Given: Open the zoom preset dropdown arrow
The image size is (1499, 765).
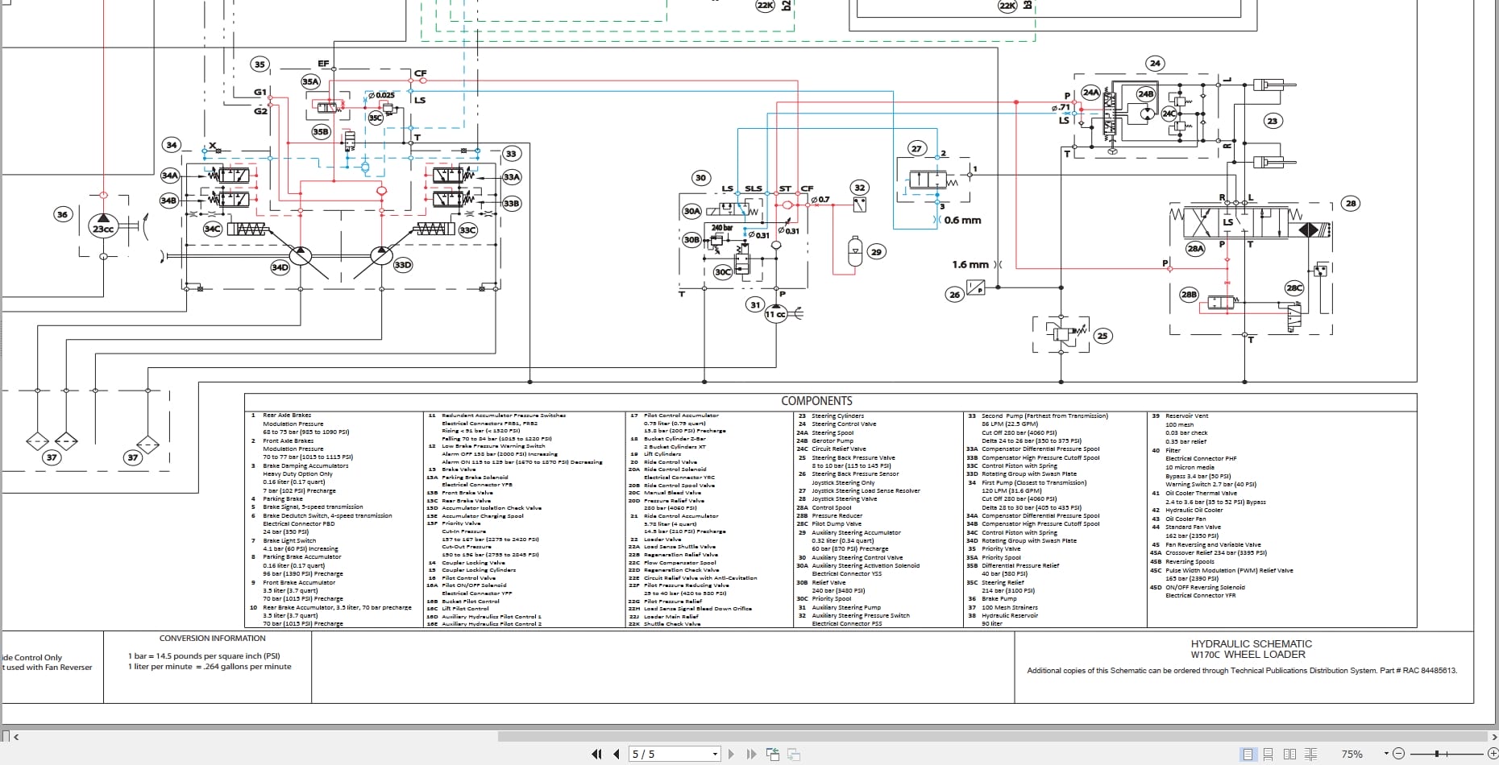Looking at the screenshot, I should pyautogui.click(x=1386, y=754).
